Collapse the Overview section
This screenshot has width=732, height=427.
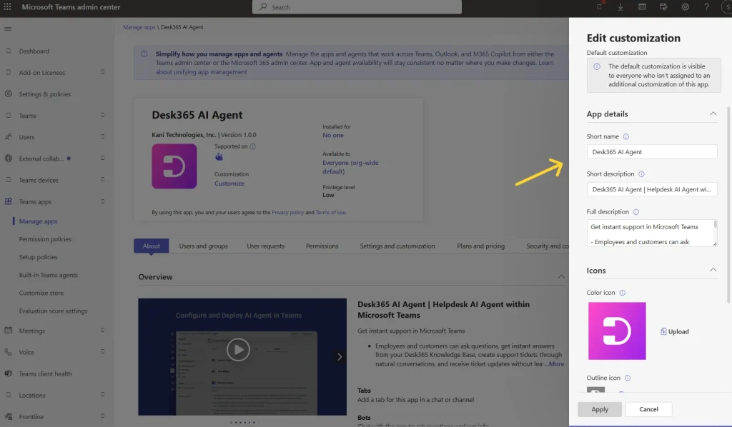pos(561,277)
